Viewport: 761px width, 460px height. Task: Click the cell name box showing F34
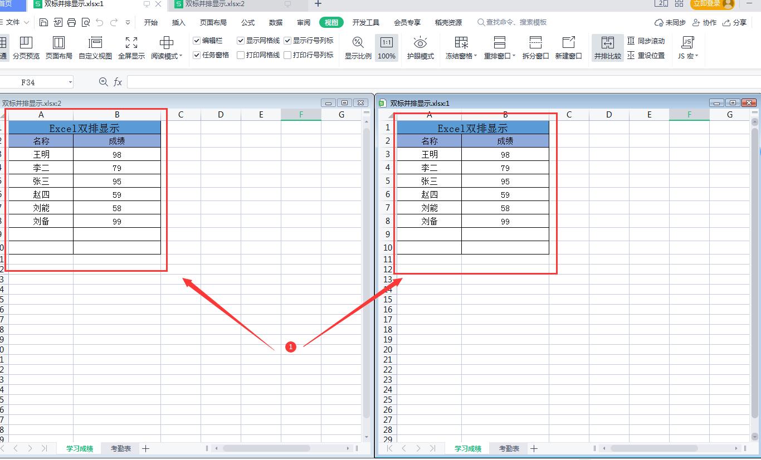36,82
